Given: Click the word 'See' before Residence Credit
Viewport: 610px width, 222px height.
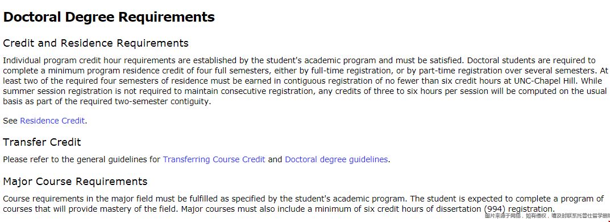Looking at the screenshot, I should 10,121.
